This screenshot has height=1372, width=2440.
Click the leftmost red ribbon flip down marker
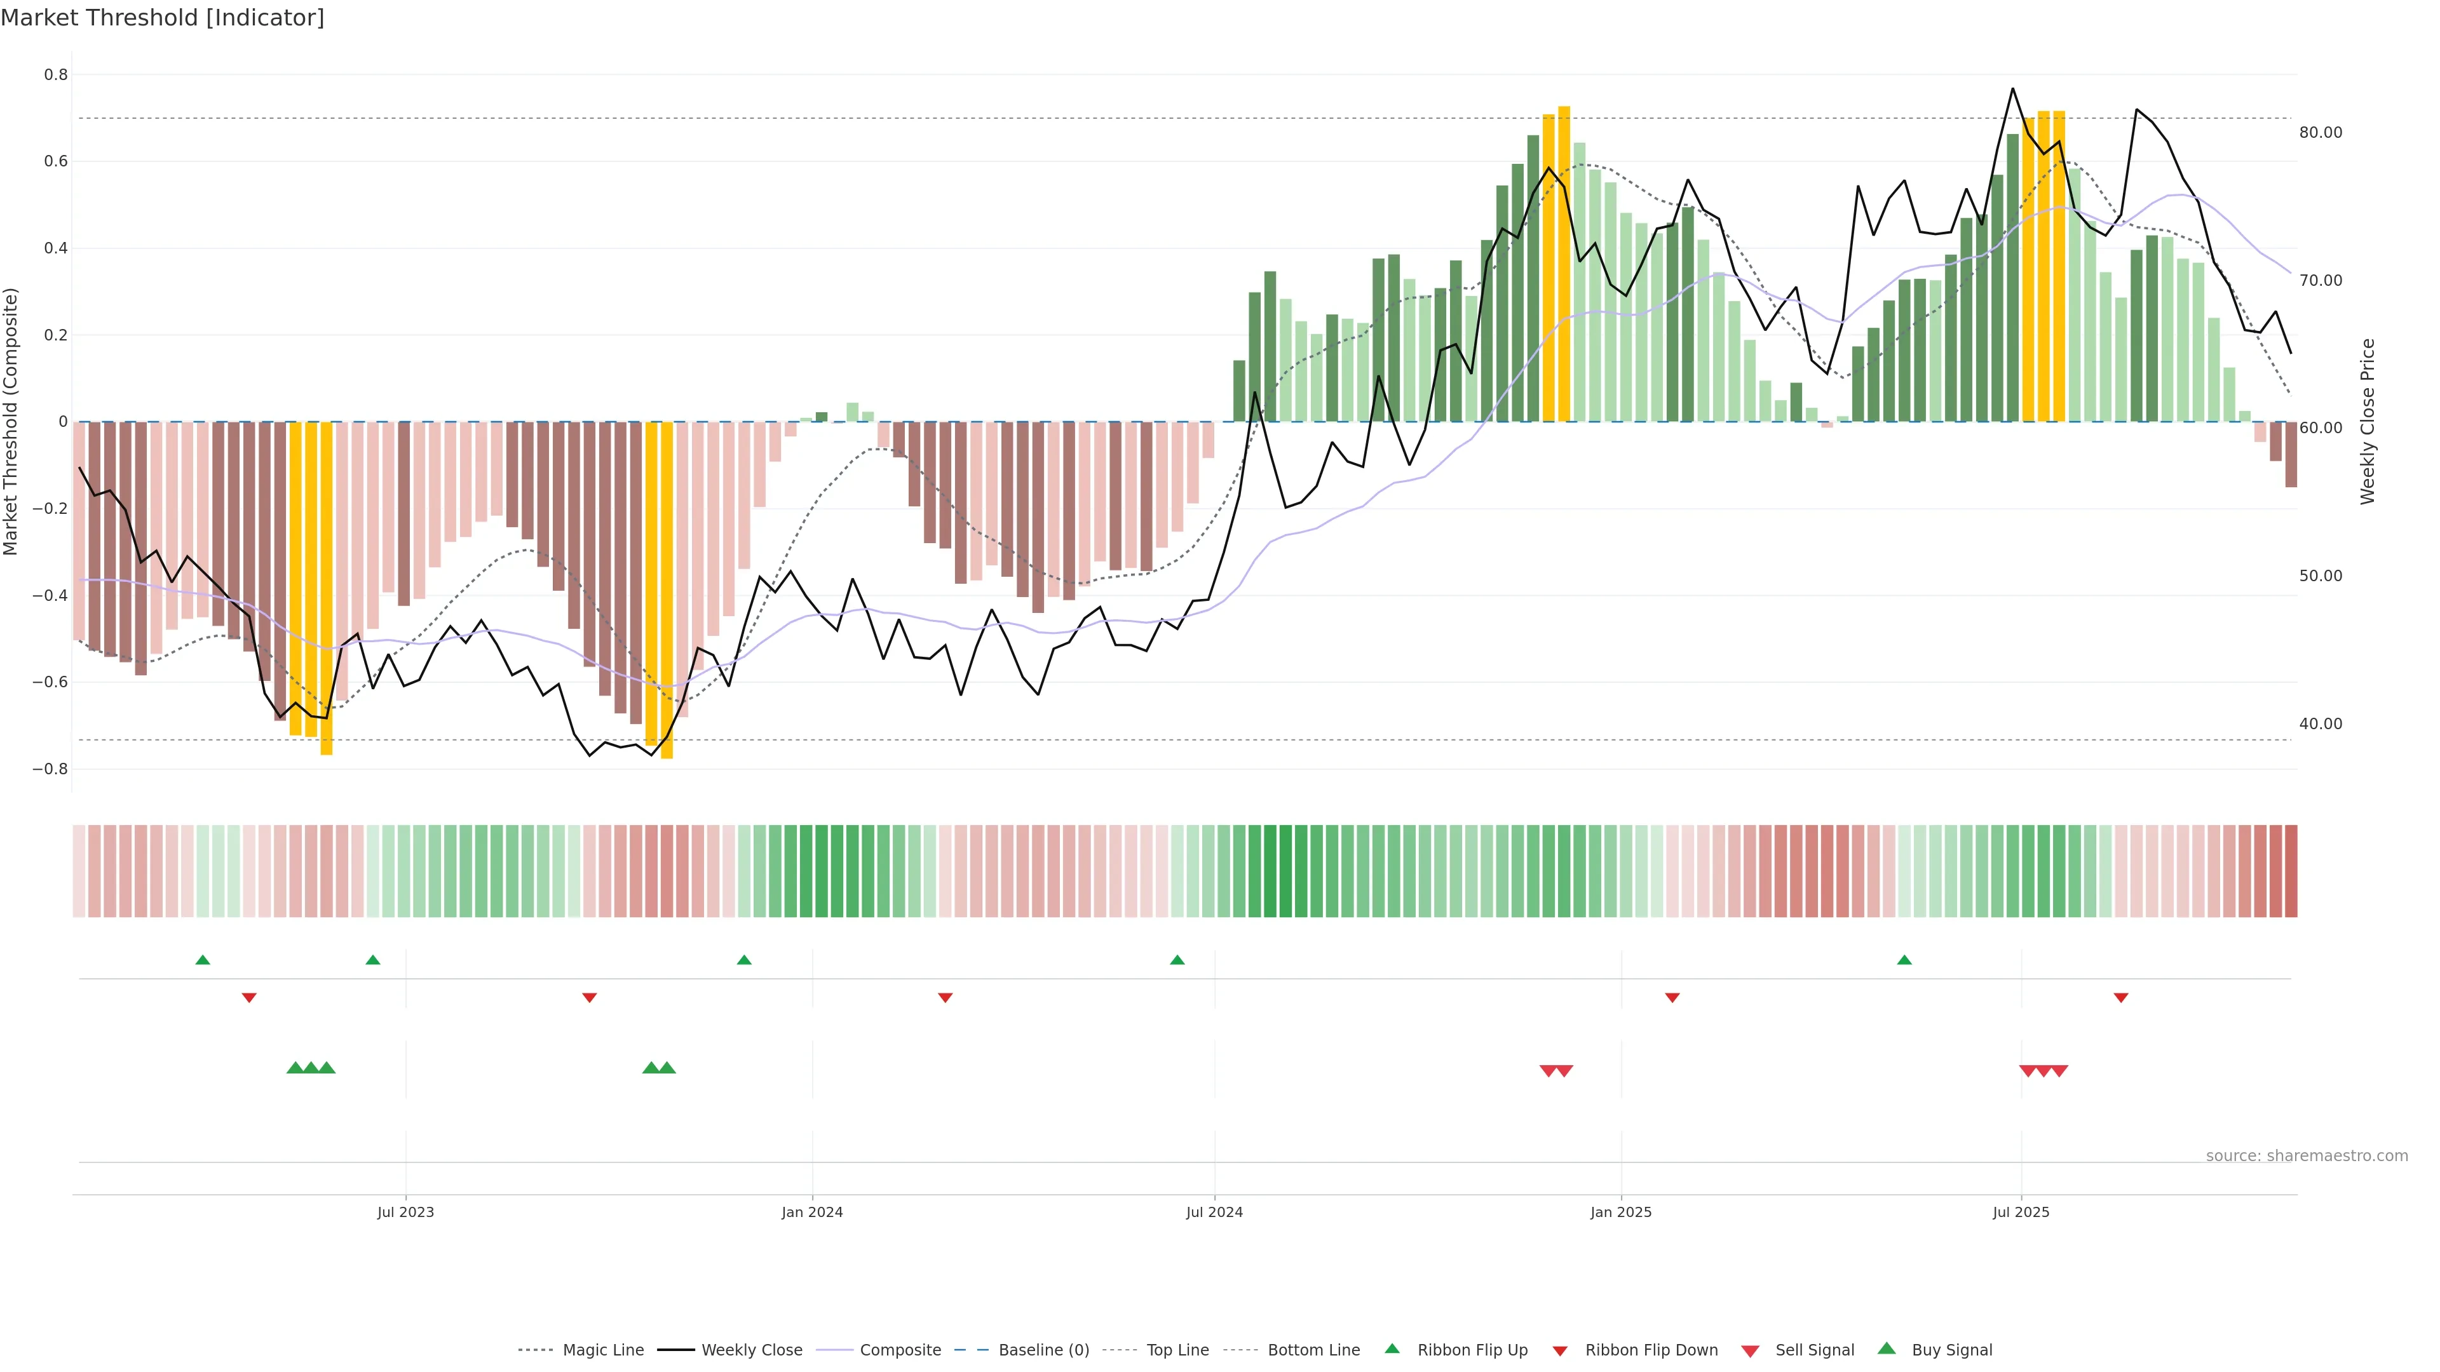249,997
